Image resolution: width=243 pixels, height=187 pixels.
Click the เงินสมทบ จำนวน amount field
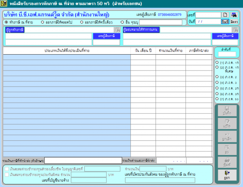tap(89, 175)
